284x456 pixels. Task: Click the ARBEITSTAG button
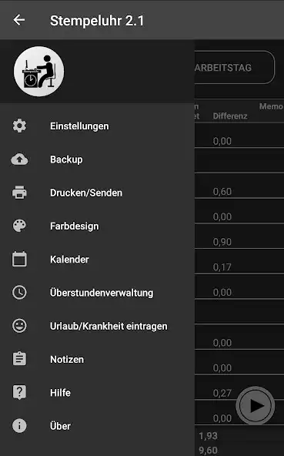pyautogui.click(x=234, y=68)
